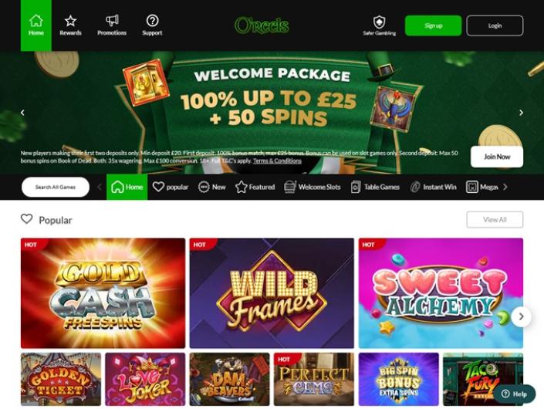Image resolution: width=544 pixels, height=409 pixels.
Task: Open the Promotions megaphone icon
Action: coord(112,21)
